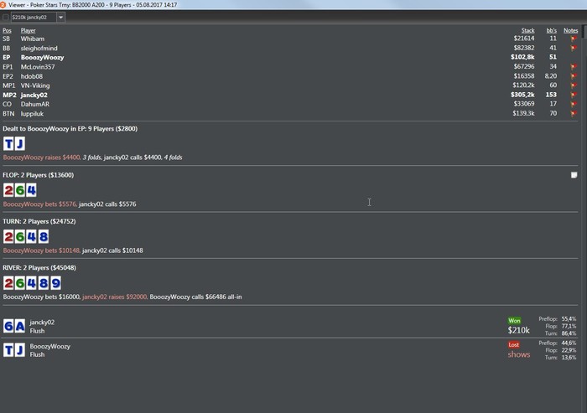Click the J card in dealt hand

pos(20,143)
